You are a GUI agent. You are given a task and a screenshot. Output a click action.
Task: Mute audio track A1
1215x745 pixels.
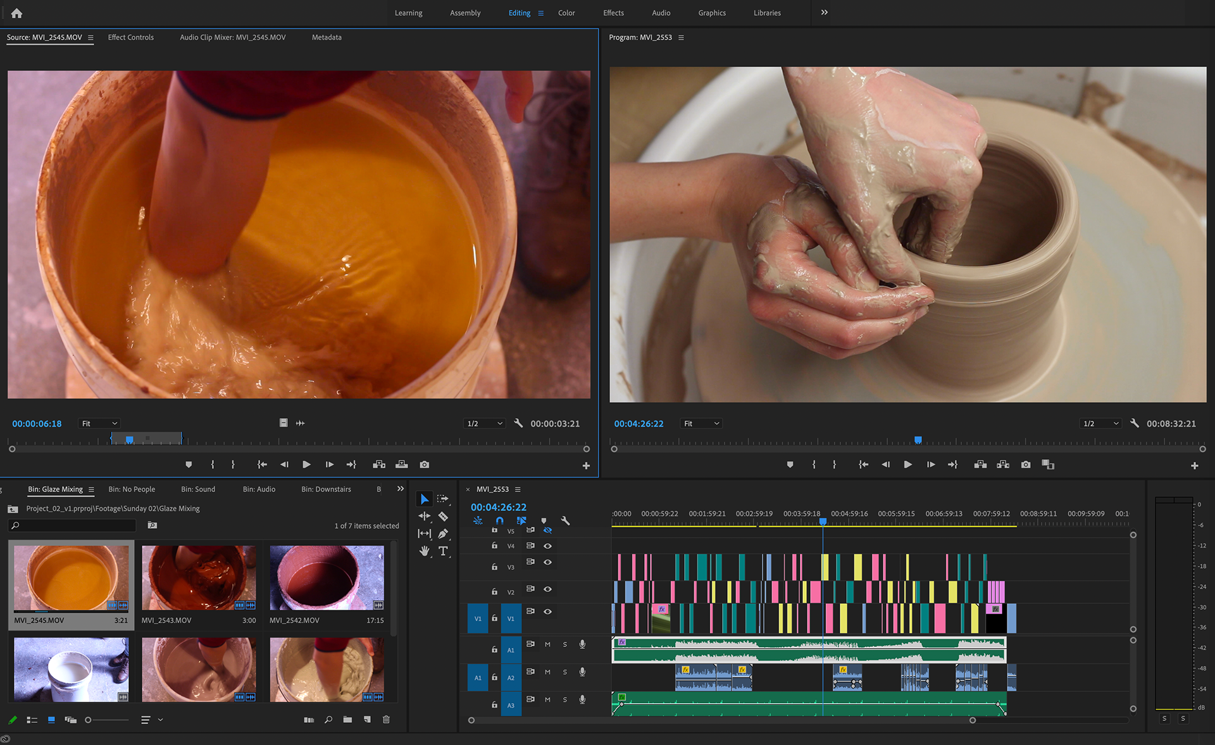pyautogui.click(x=547, y=644)
